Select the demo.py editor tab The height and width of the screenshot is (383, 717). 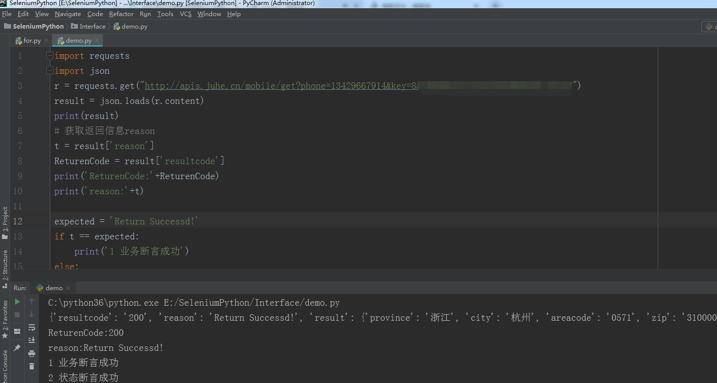coord(78,40)
